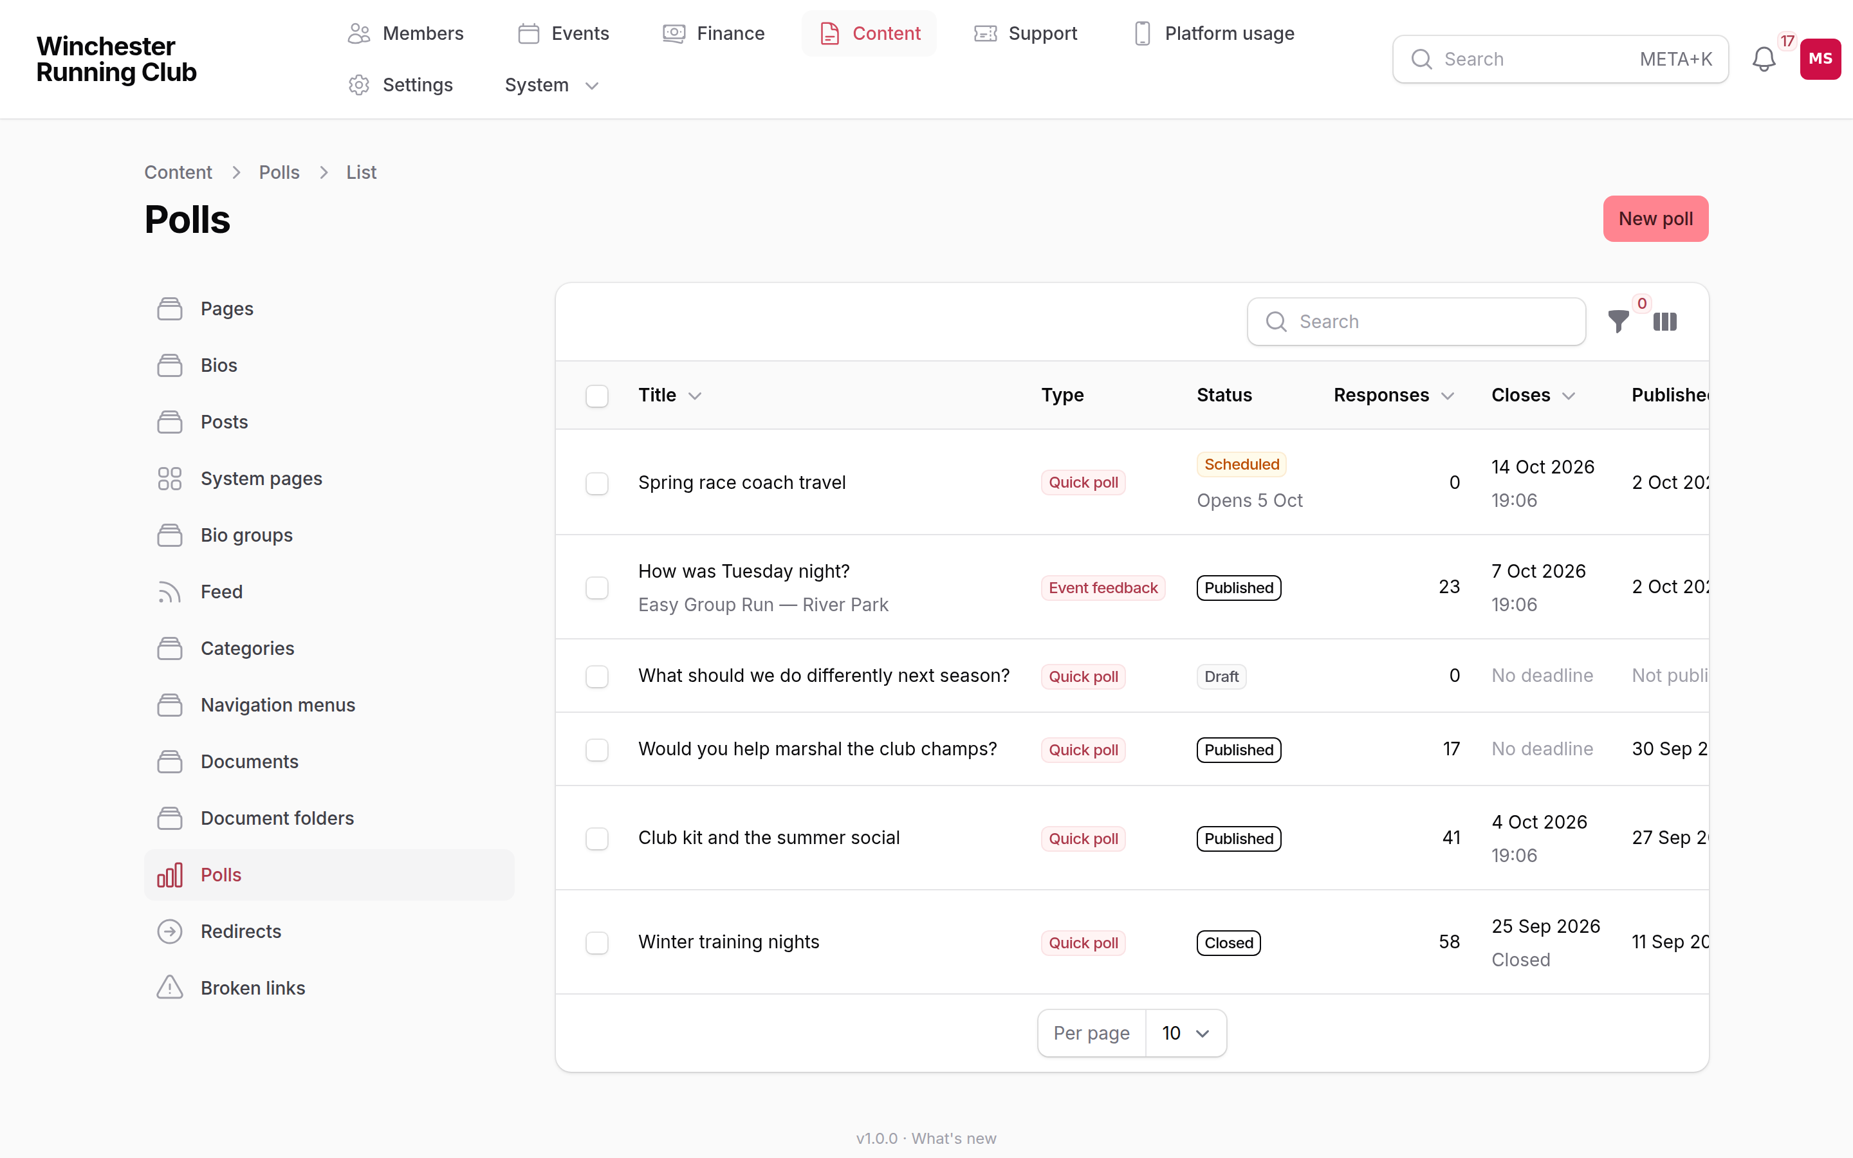This screenshot has width=1853, height=1158.
Task: Check the How was Tuesday night? row
Action: pyautogui.click(x=597, y=587)
